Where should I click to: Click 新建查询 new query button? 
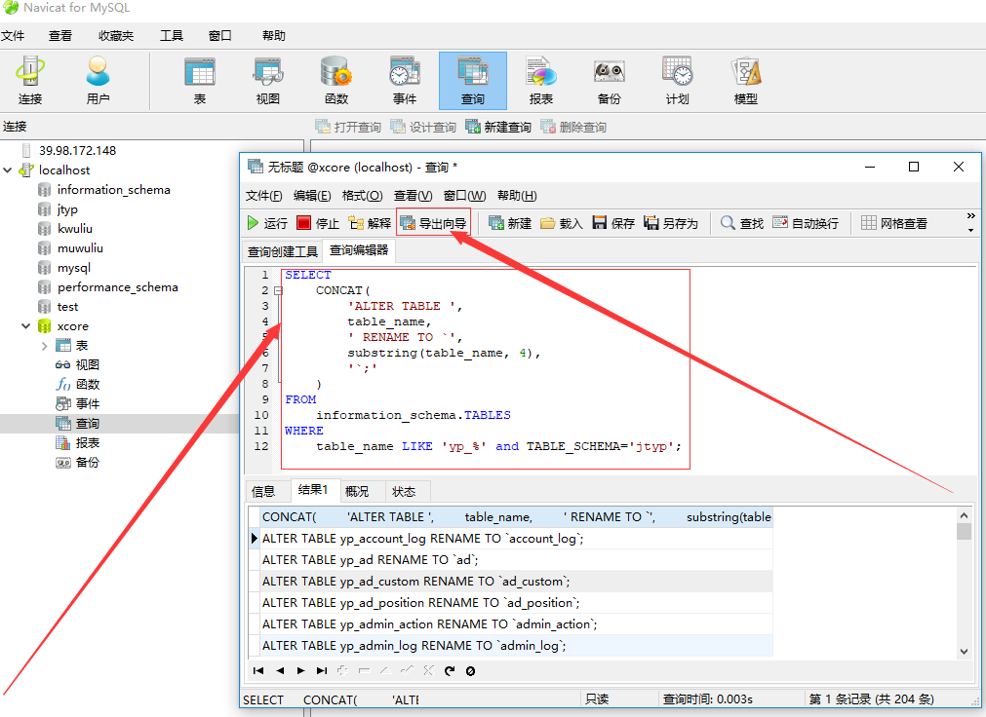click(498, 127)
